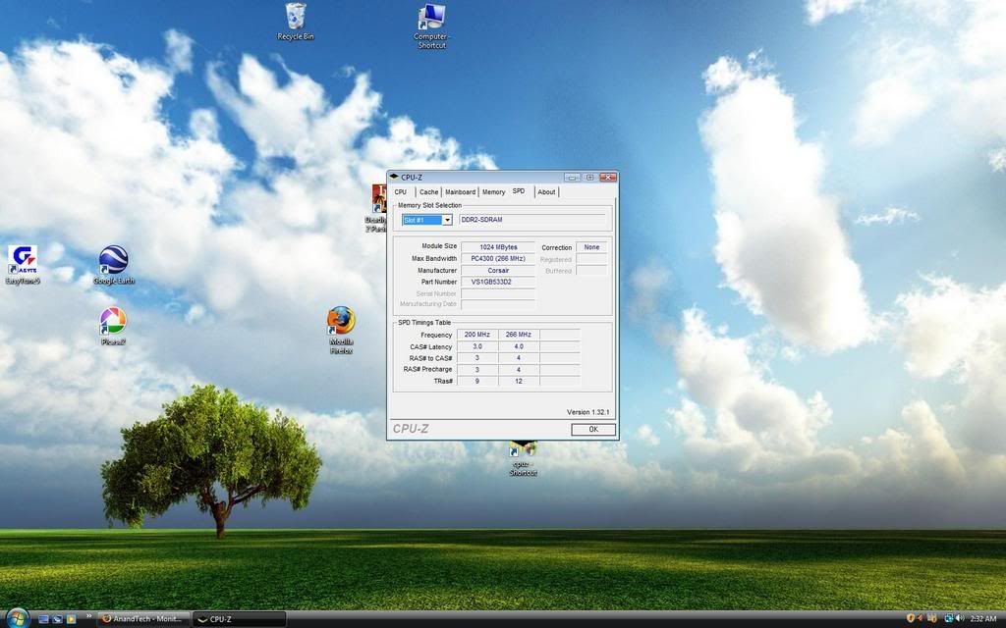Close the CPU-Z window
This screenshot has height=628, width=1006.
tap(607, 177)
